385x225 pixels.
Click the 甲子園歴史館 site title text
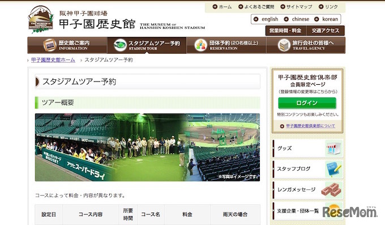point(97,24)
